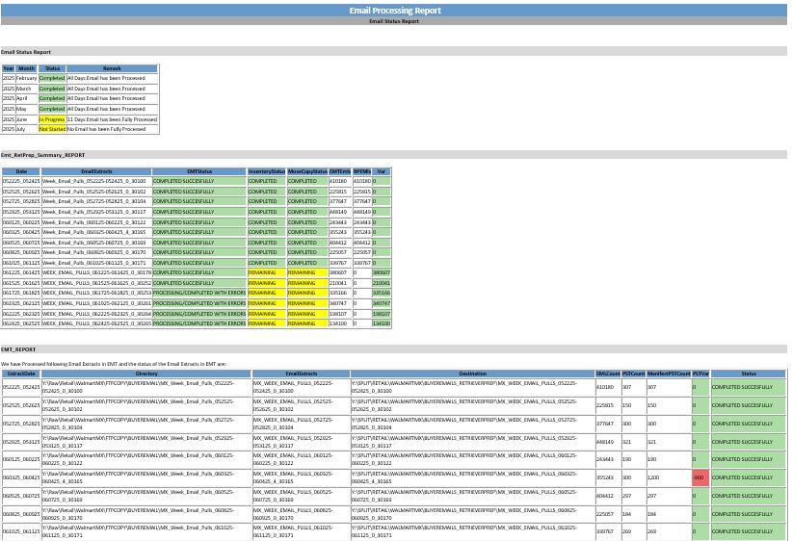This screenshot has width=792, height=541.
Task: Click EMTEmls value '198107' in summary table
Action: click(x=340, y=314)
